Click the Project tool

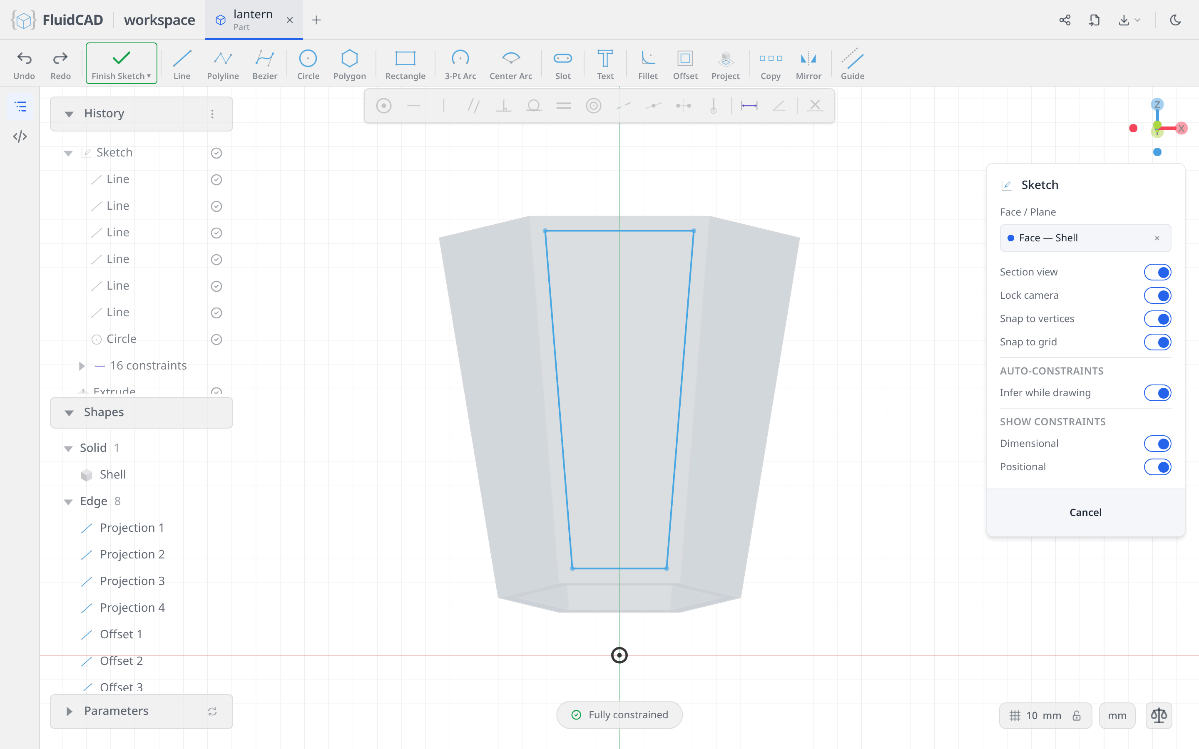725,64
